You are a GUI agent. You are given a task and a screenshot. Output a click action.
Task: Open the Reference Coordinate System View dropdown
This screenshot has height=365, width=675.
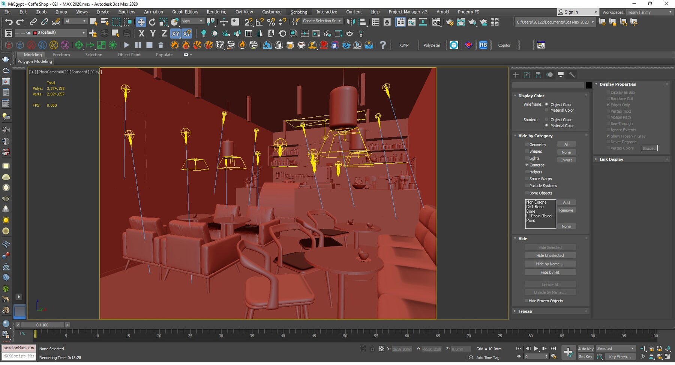pyautogui.click(x=192, y=21)
